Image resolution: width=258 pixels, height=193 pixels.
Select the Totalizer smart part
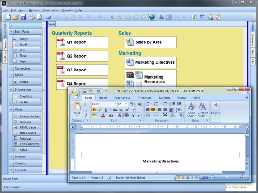[27, 138]
